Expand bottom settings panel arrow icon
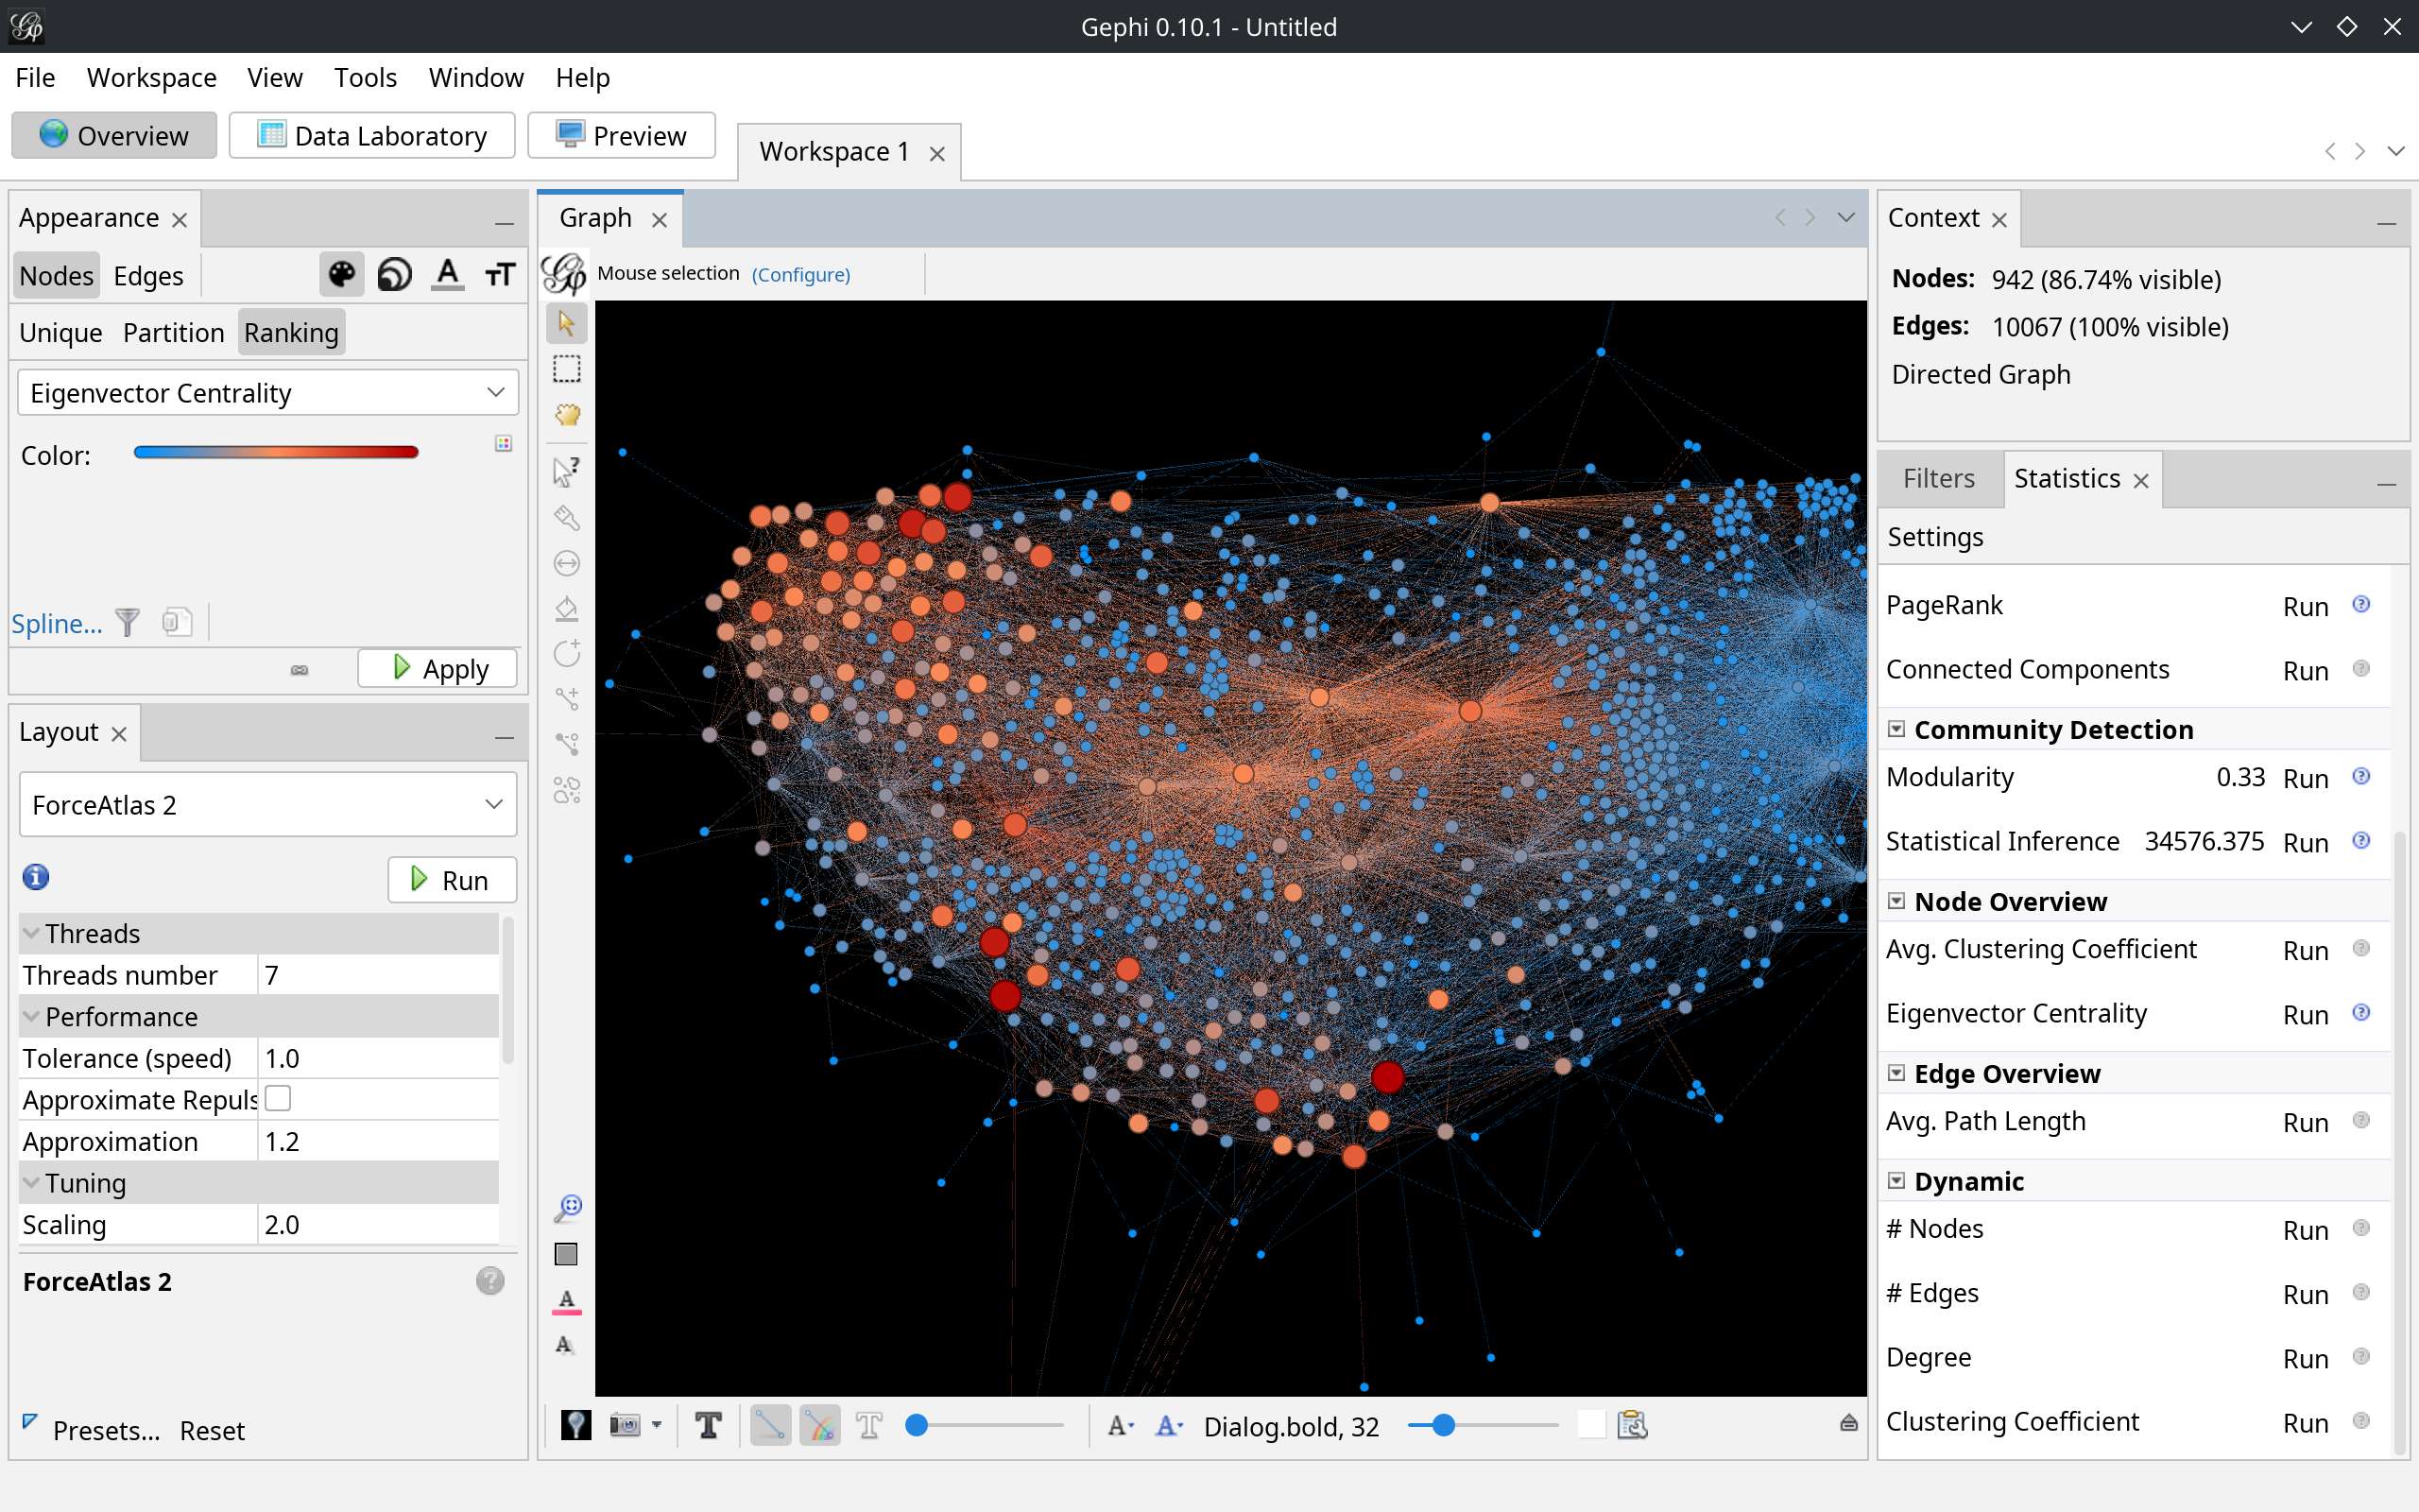The height and width of the screenshot is (1512, 2419). pyautogui.click(x=1848, y=1423)
